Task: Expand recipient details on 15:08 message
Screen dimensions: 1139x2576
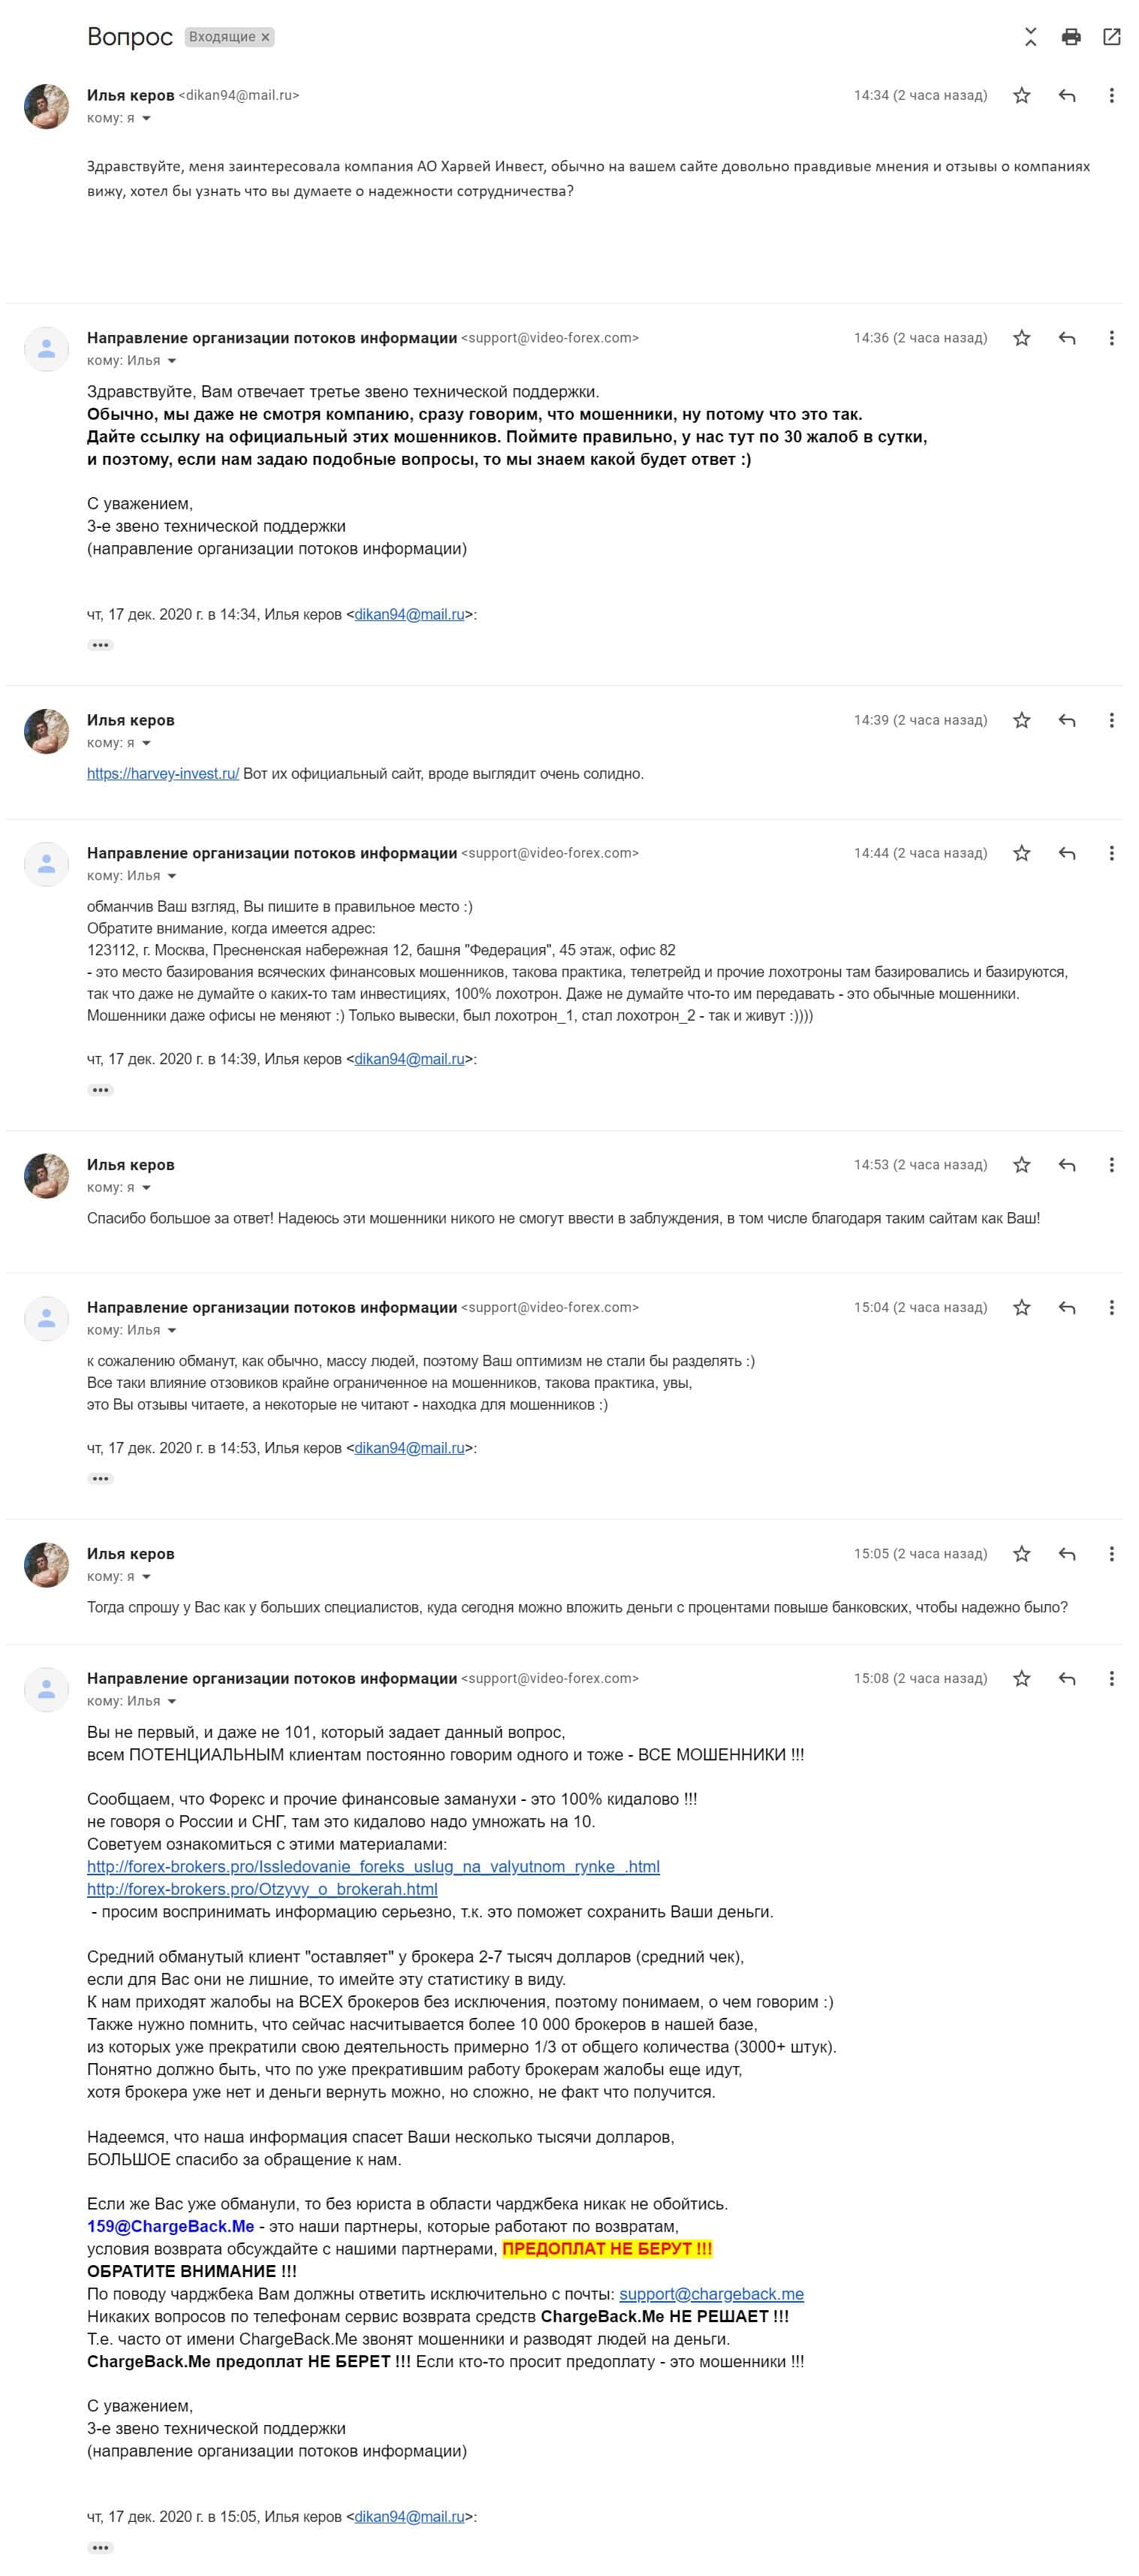Action: (x=172, y=1701)
